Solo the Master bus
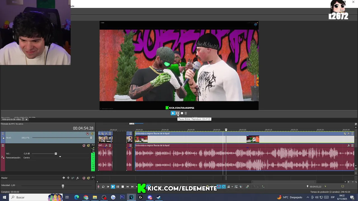 click(x=88, y=178)
